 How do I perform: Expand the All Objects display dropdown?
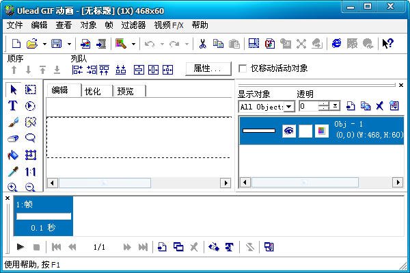tap(289, 107)
